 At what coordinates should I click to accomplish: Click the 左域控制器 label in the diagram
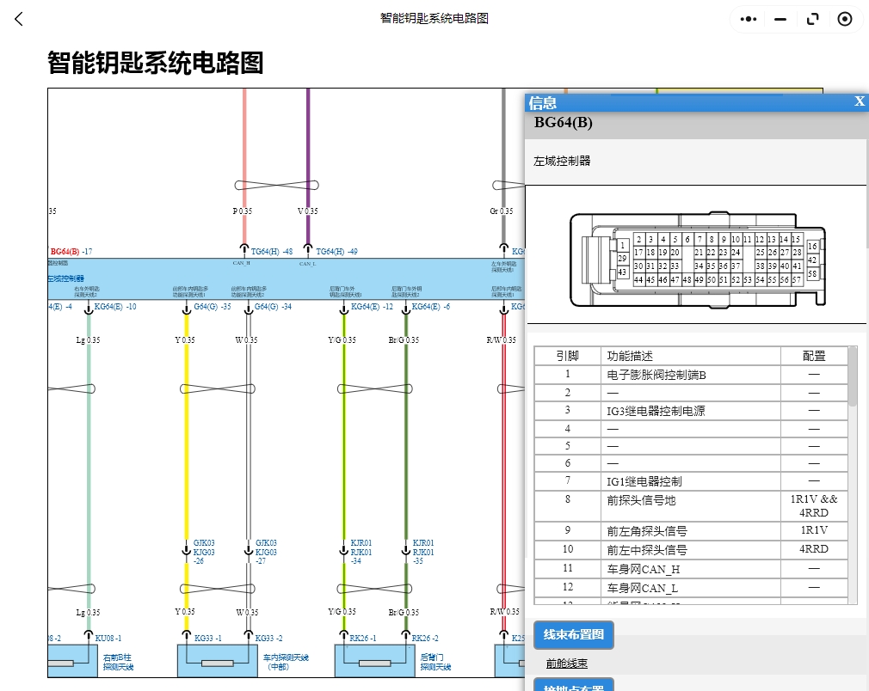66,278
